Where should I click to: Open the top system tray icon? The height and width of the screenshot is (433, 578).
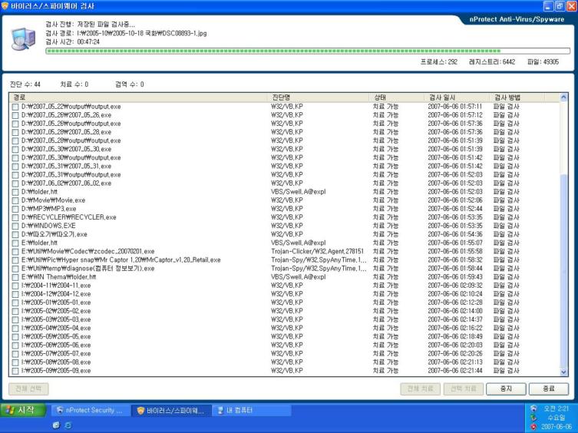click(x=533, y=408)
